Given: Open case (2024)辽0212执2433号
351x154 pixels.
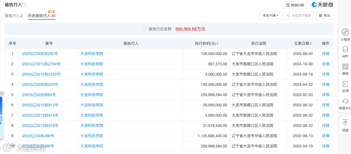Looking at the screenshot, I should [x=41, y=74].
